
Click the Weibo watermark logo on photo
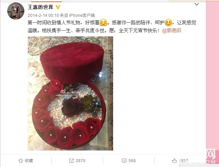63,92
